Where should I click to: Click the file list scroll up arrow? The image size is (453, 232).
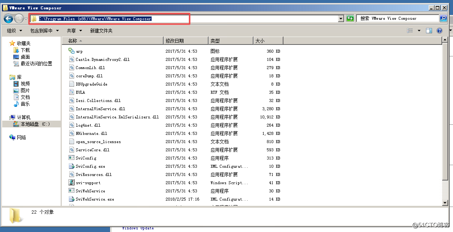click(x=445, y=40)
